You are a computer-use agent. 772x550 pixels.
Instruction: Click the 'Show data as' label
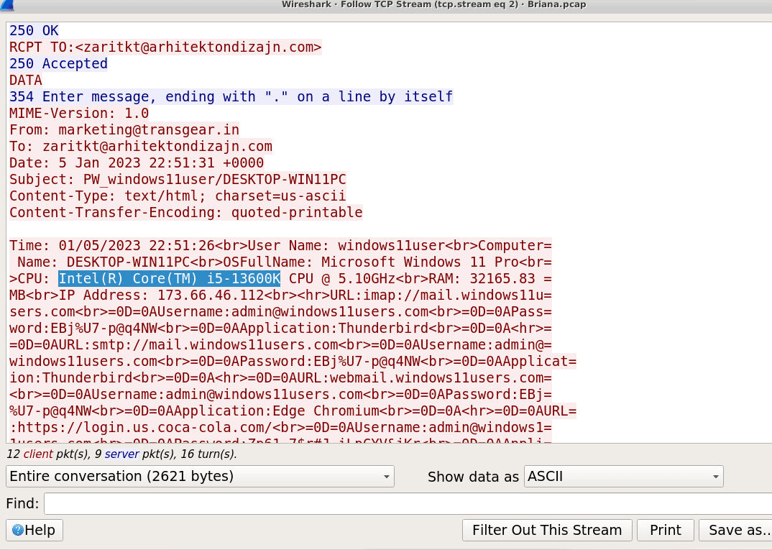click(x=473, y=477)
